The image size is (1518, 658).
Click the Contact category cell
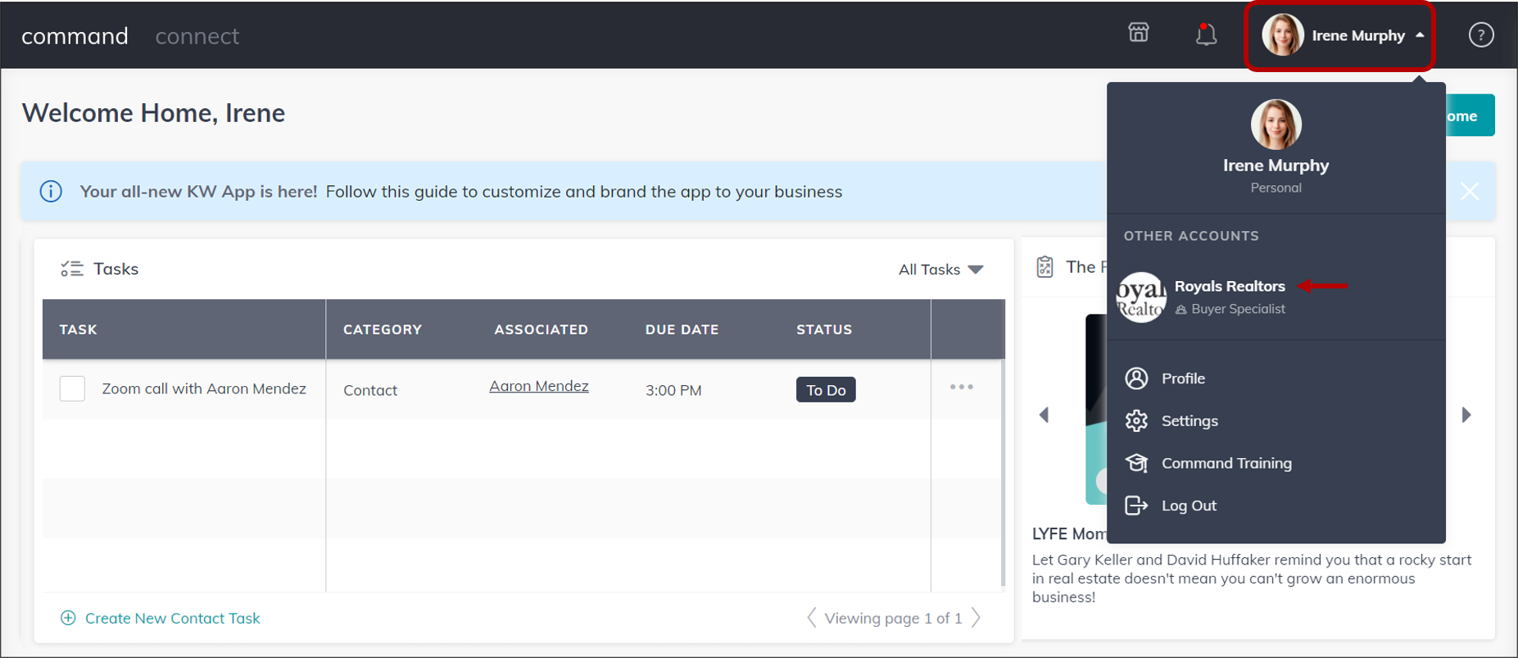(370, 390)
